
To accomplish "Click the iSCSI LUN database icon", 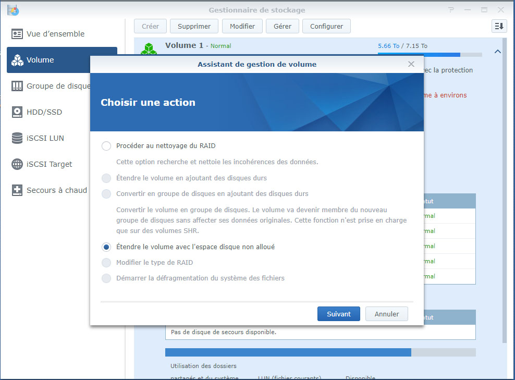I will [x=17, y=138].
